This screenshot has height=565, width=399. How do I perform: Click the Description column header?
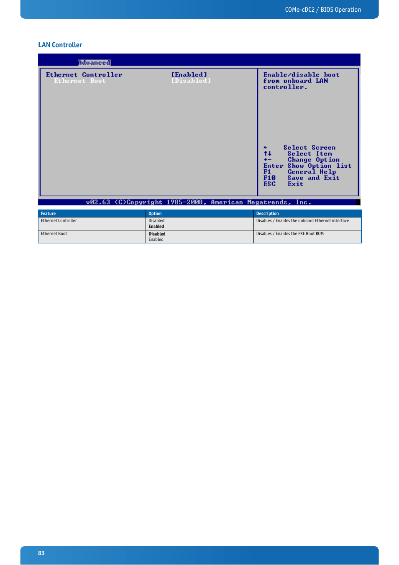(x=268, y=214)
